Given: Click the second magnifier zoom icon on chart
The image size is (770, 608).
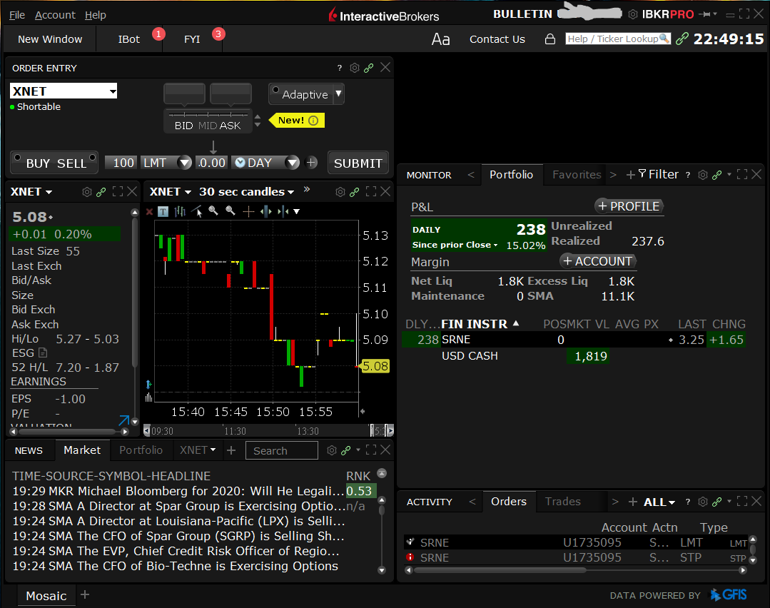Looking at the screenshot, I should point(230,211).
